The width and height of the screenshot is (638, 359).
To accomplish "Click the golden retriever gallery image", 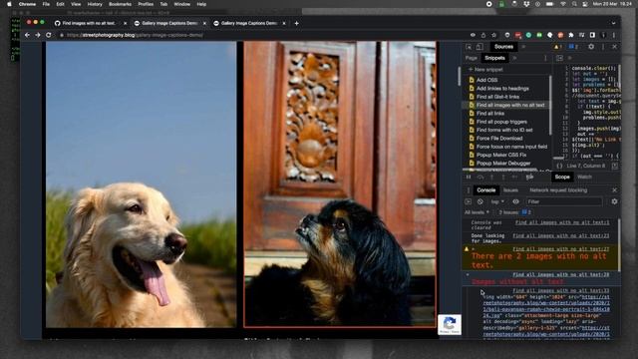I will (x=142, y=184).
